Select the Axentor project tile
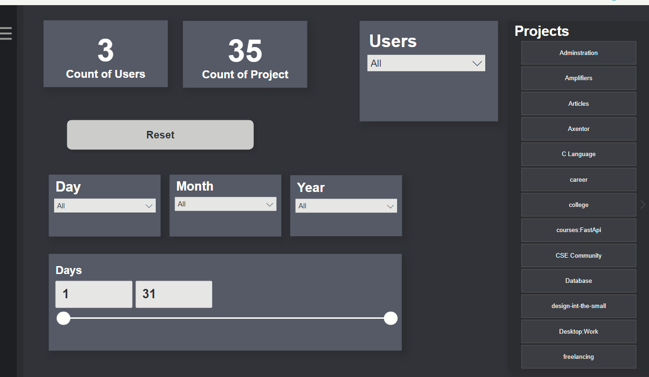Image resolution: width=649 pixels, height=377 pixels. click(578, 129)
